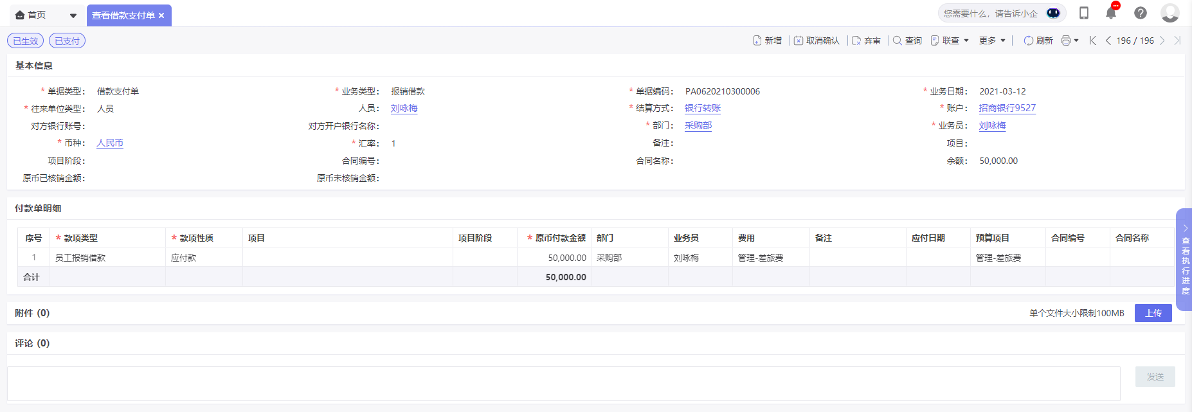Open the 查询 search function

(907, 40)
